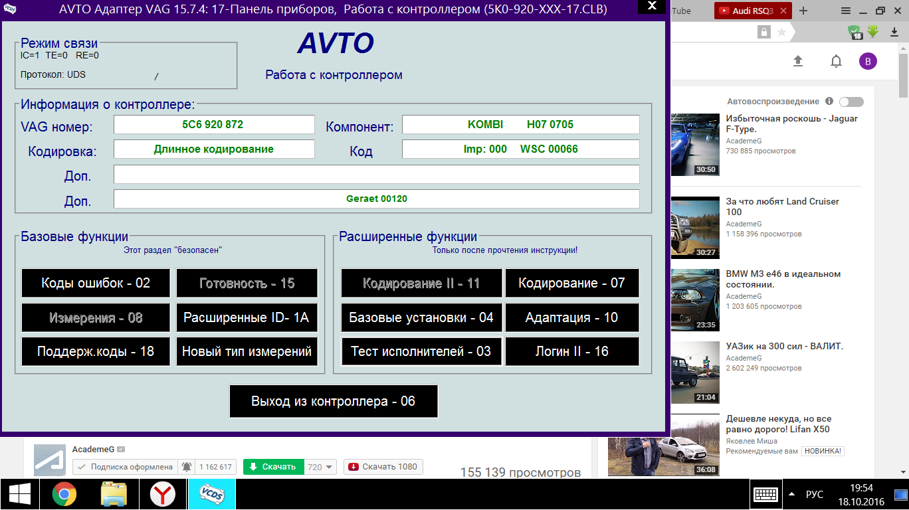The height and width of the screenshot is (510, 909).
Task: Click the bookmark star in address bar
Action: click(781, 32)
